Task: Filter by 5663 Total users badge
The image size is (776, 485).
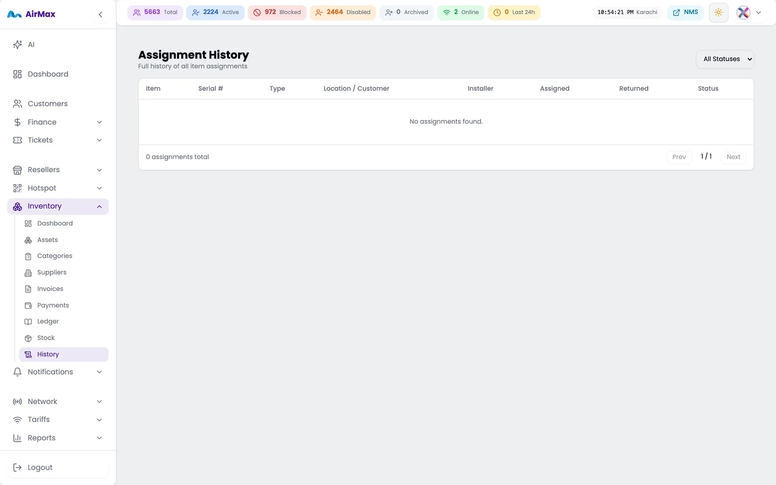Action: [x=155, y=13]
